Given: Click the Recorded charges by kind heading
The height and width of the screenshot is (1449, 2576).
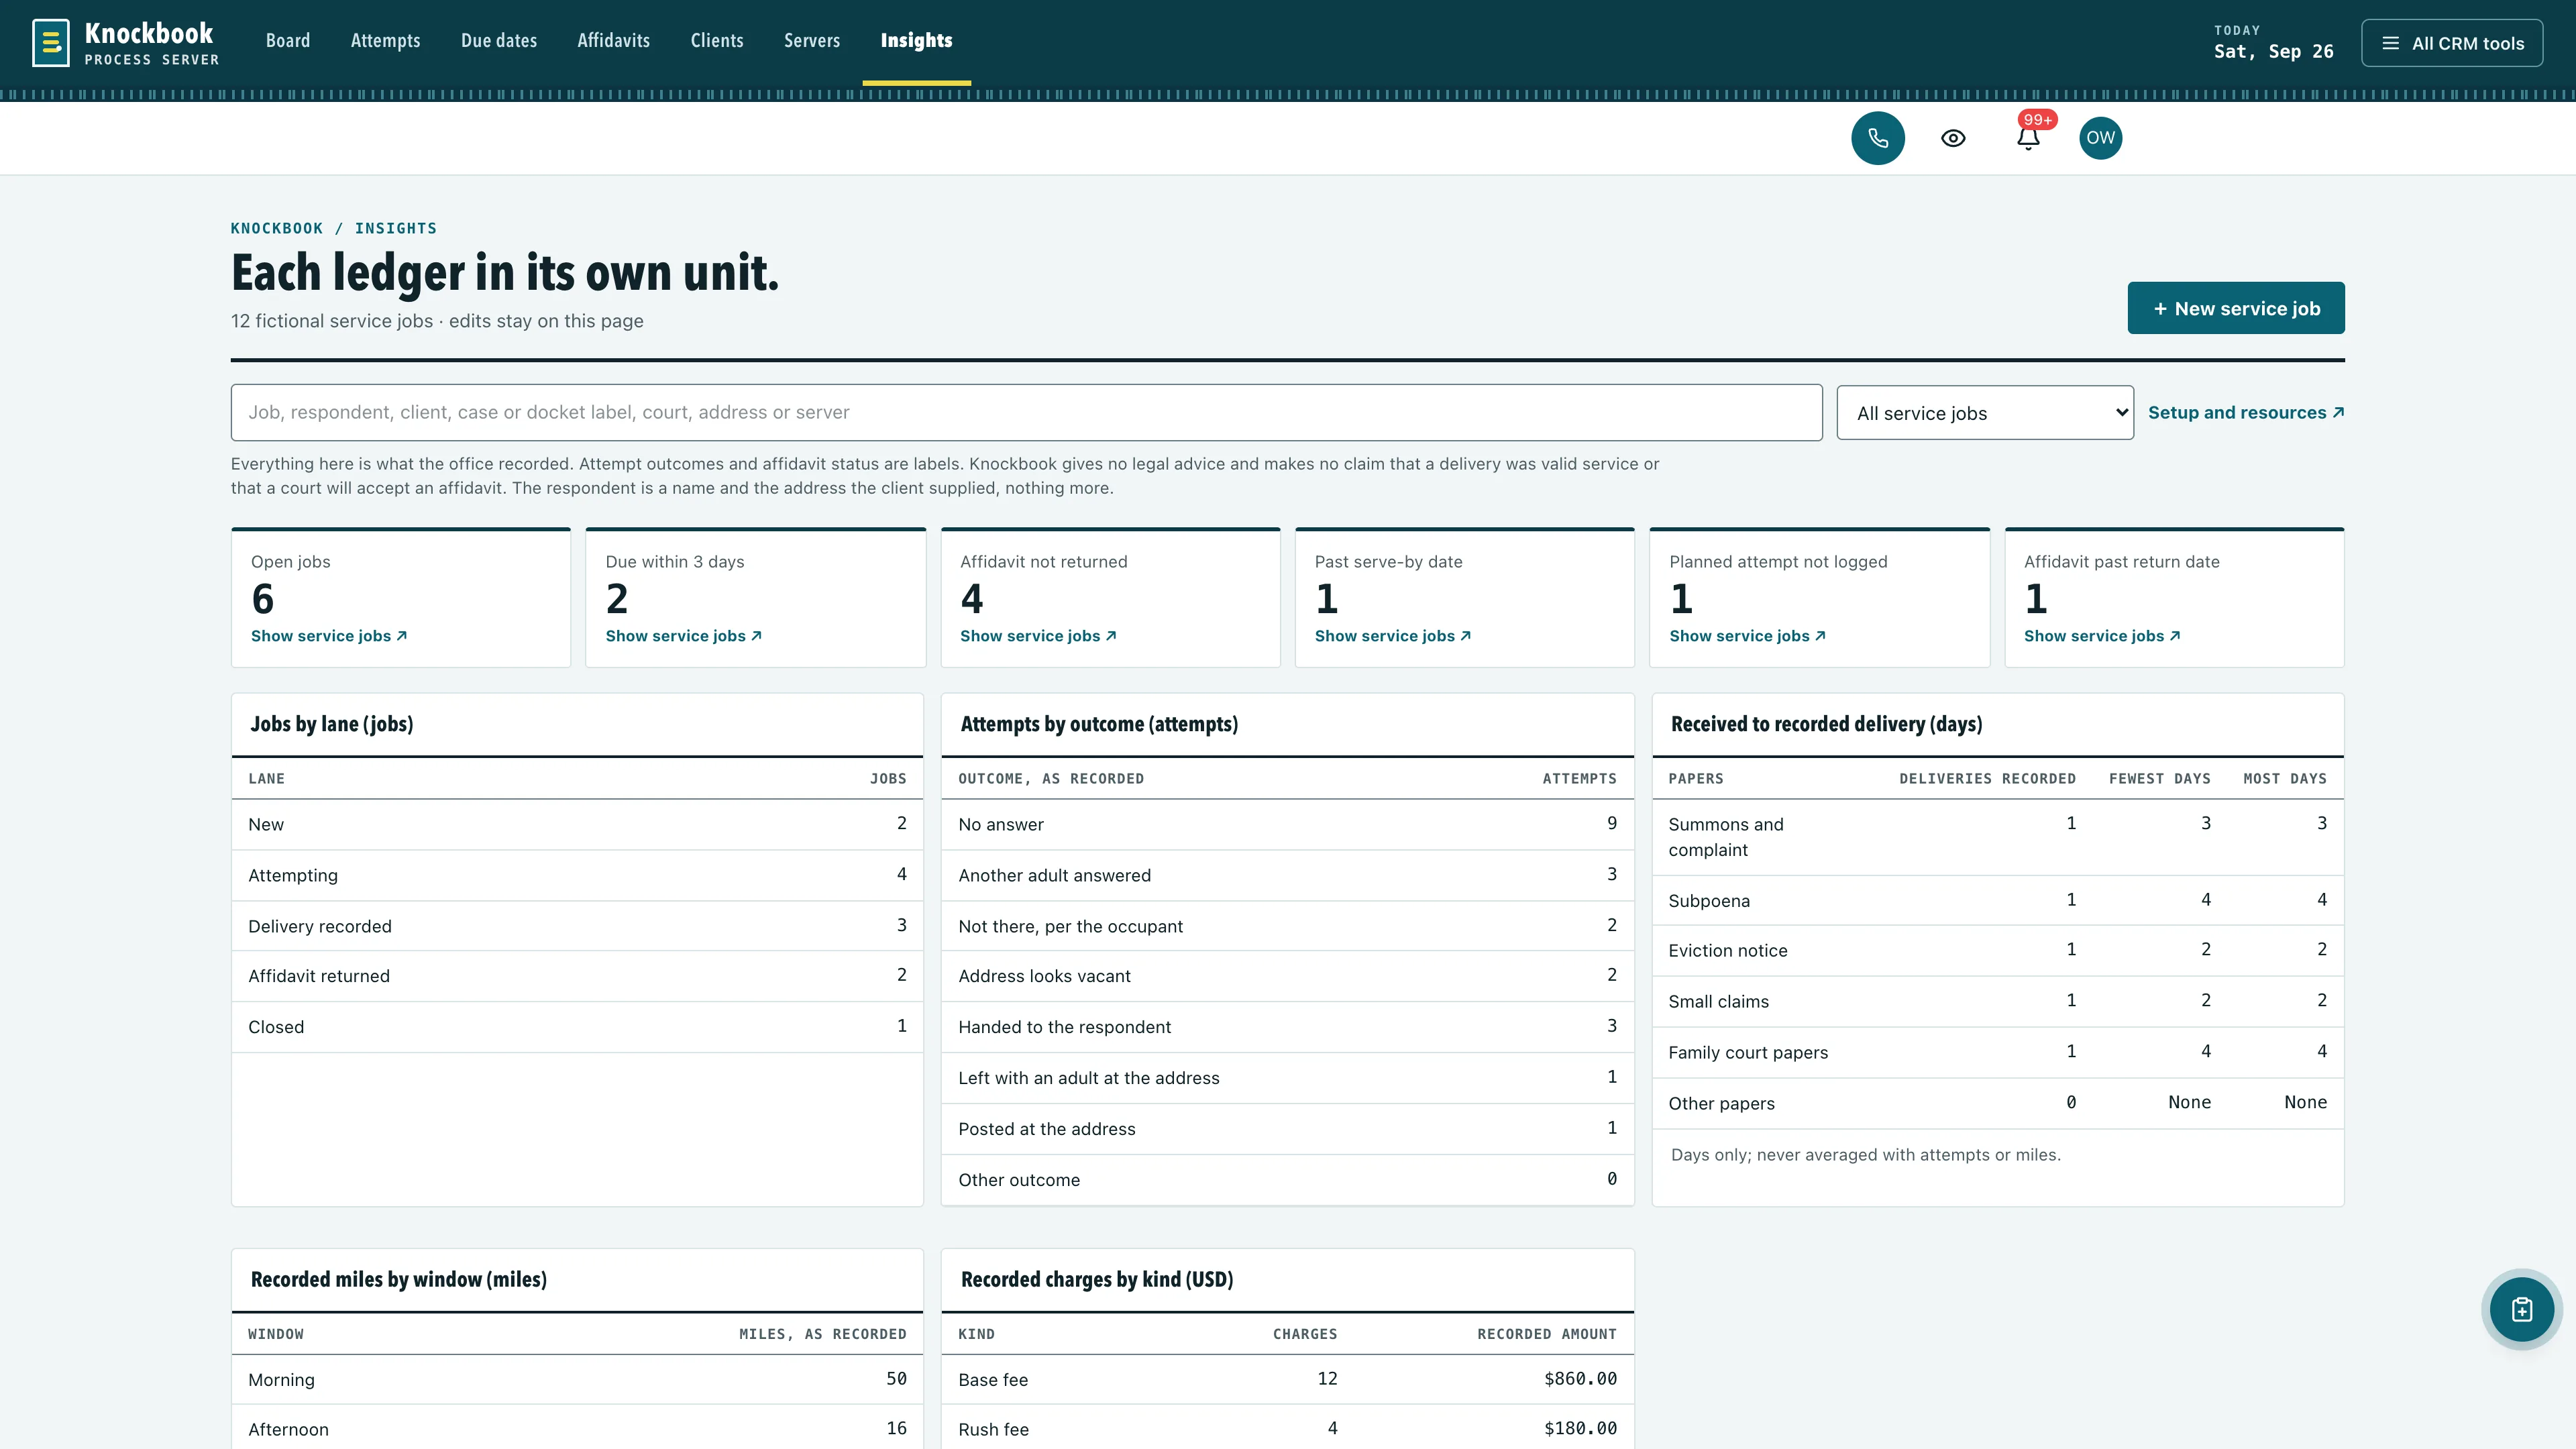Looking at the screenshot, I should (x=1097, y=1279).
